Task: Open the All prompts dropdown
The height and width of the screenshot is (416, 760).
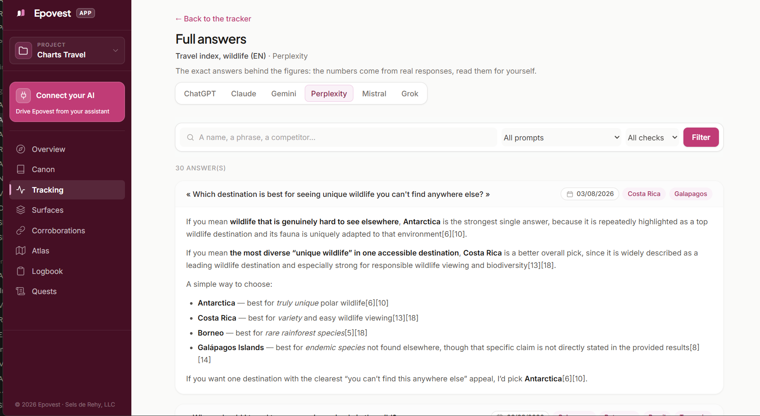Action: [x=561, y=137]
